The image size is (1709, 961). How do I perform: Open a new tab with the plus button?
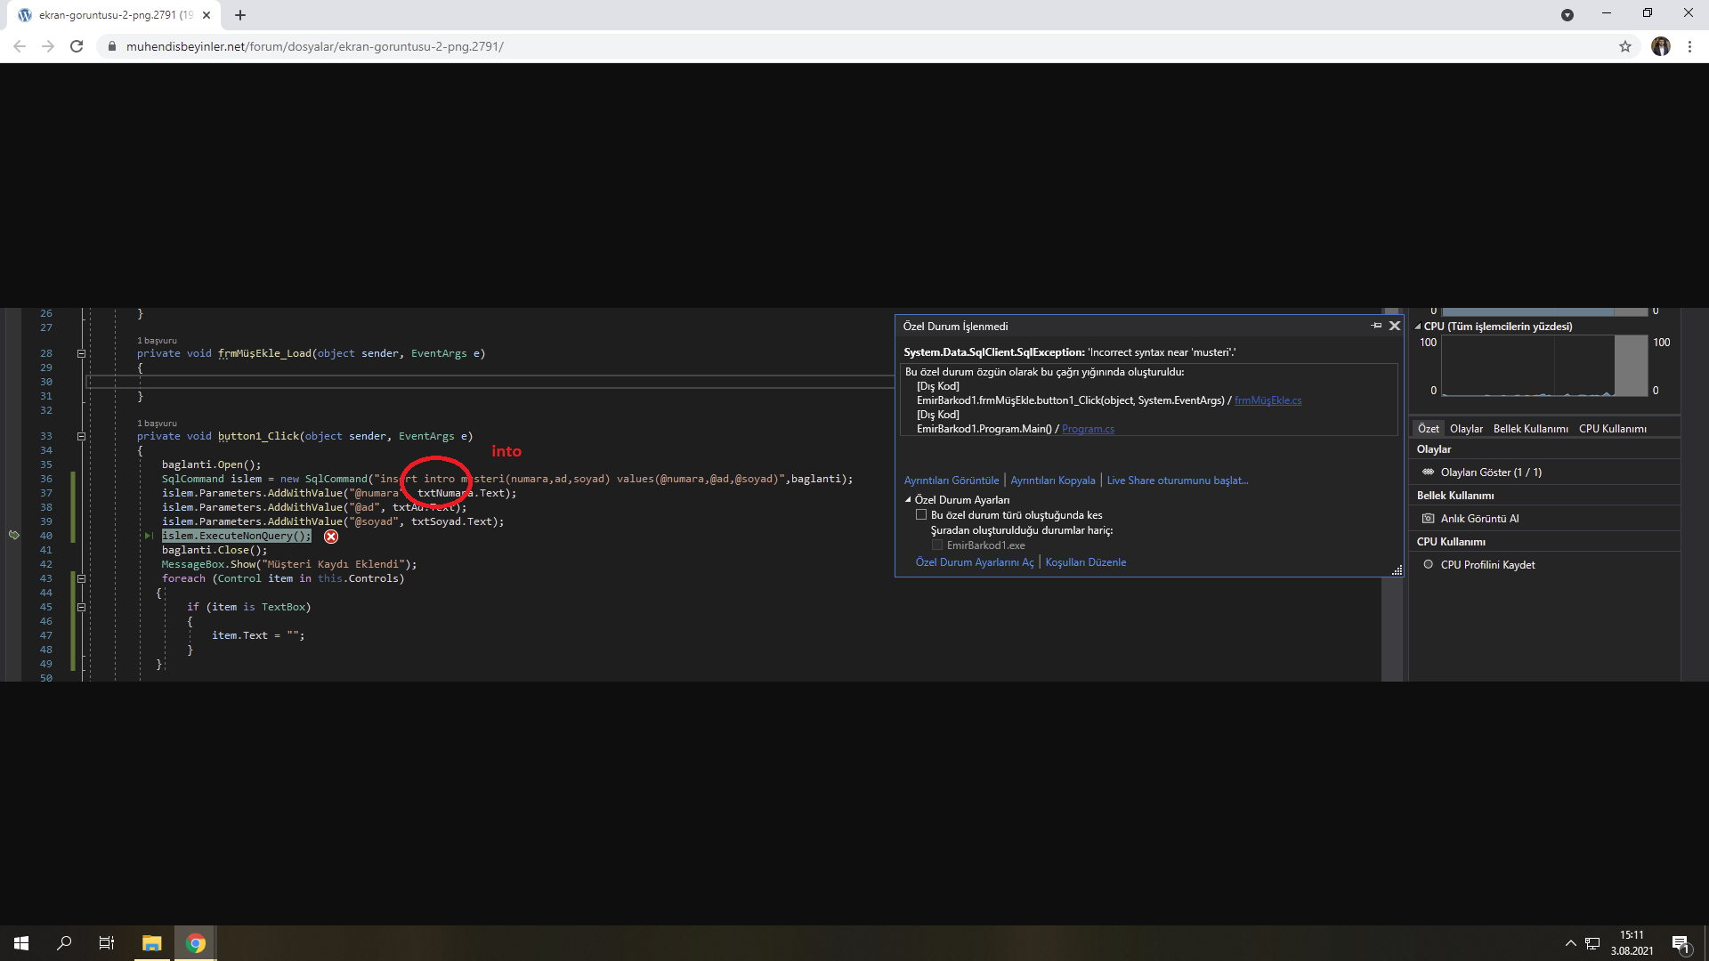point(240,15)
